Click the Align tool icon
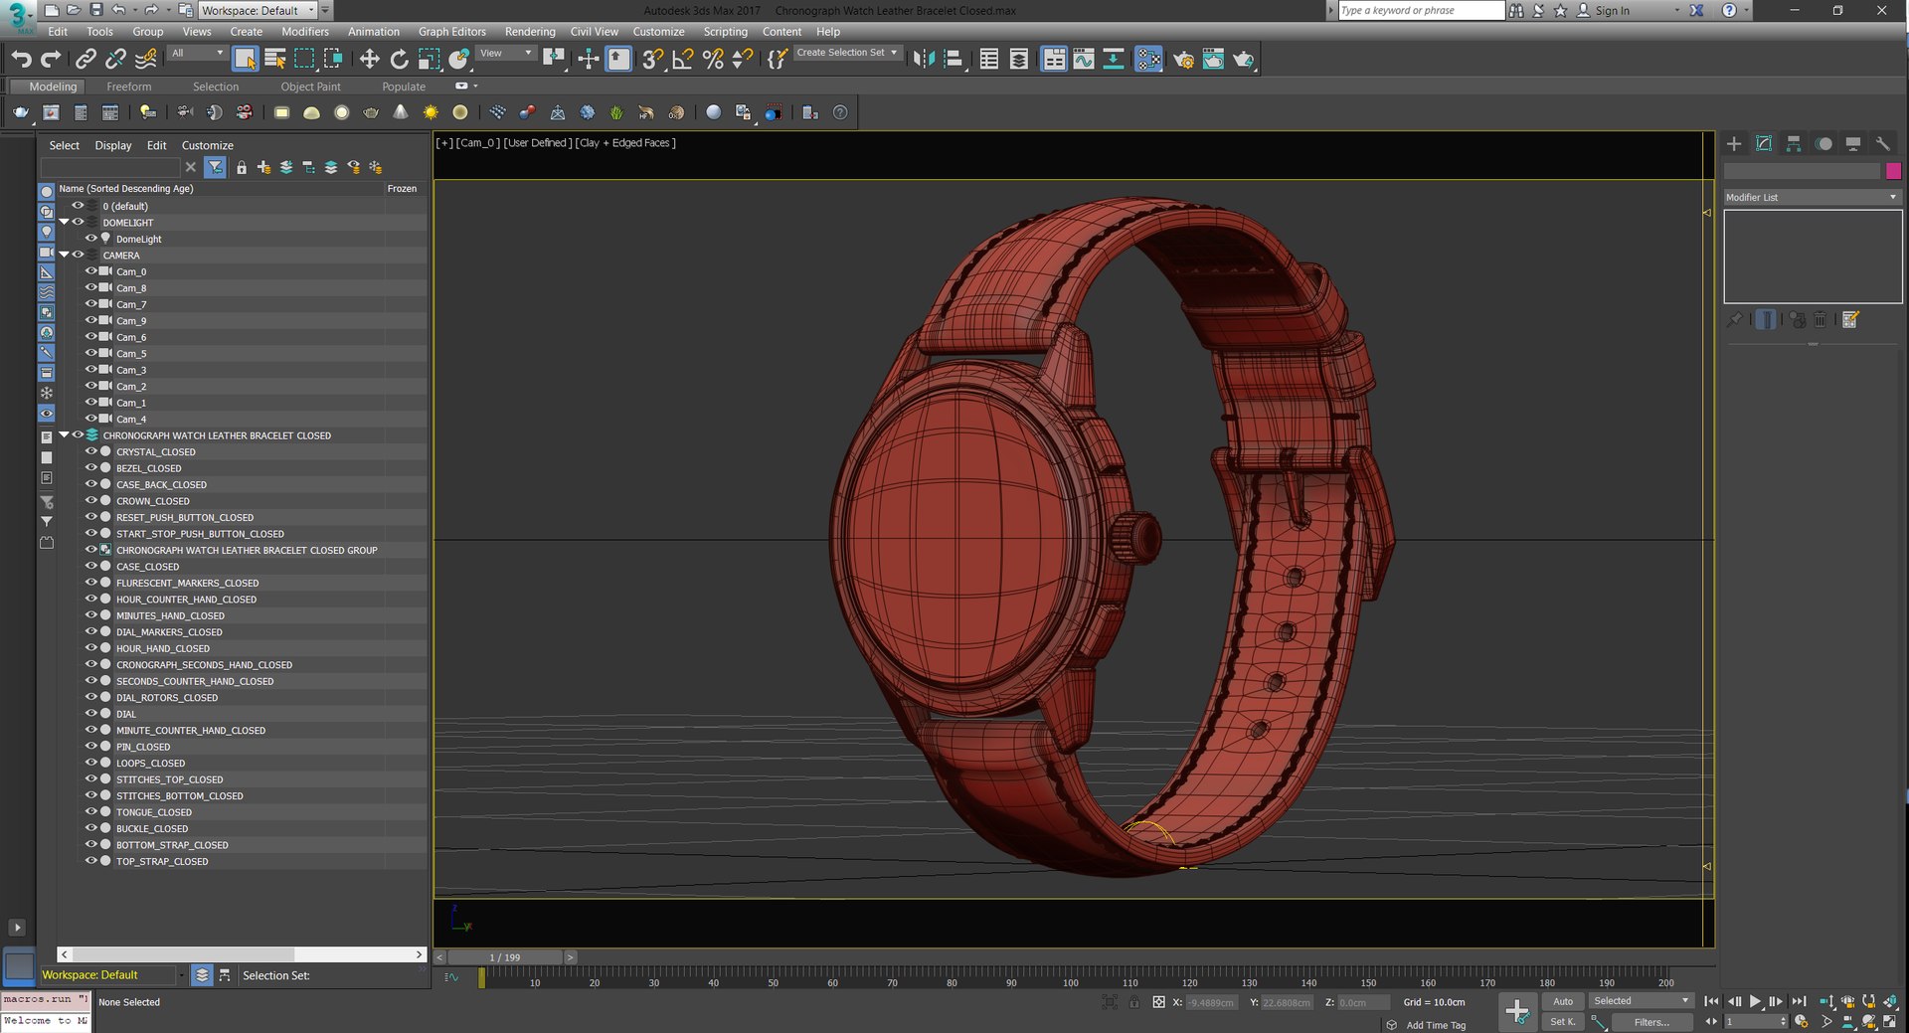 click(954, 60)
